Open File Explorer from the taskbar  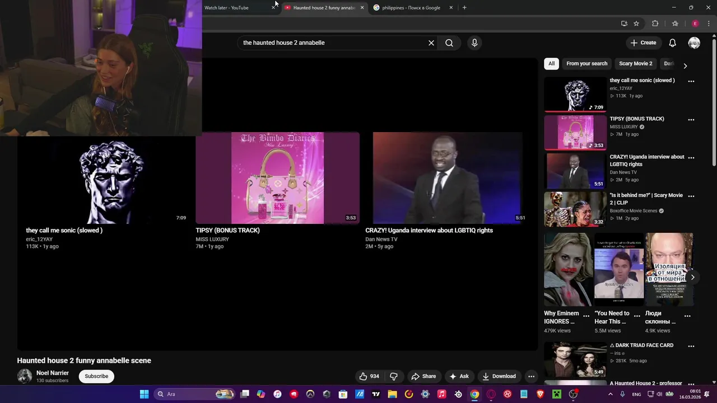[x=392, y=394]
